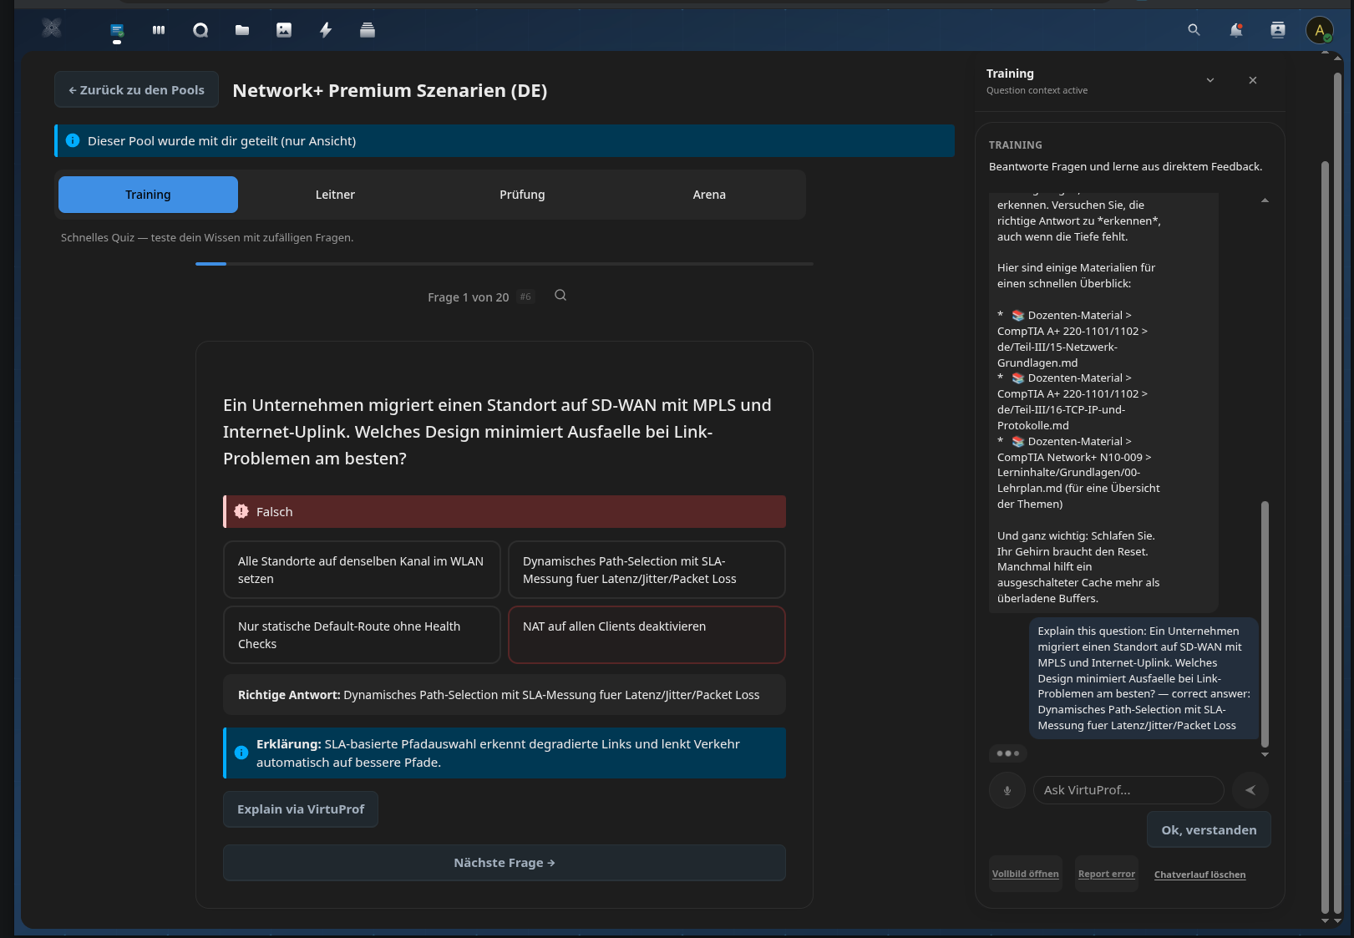The image size is (1354, 938).
Task: Open the files folder icon in the toolbar
Action: pyautogui.click(x=242, y=30)
